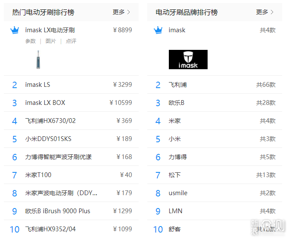Open 参数 for imask LX toothbrush
This screenshot has width=289, height=239.
[x=31, y=41]
